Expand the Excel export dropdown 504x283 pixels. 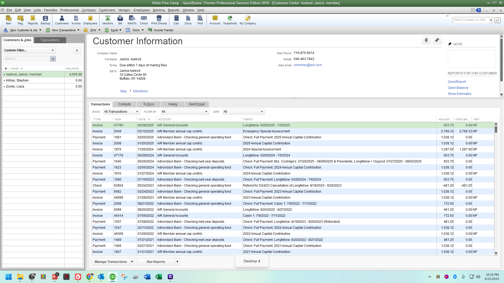tap(120, 30)
